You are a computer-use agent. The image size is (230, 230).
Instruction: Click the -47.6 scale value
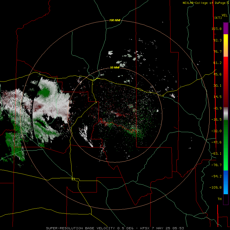(x=216, y=142)
